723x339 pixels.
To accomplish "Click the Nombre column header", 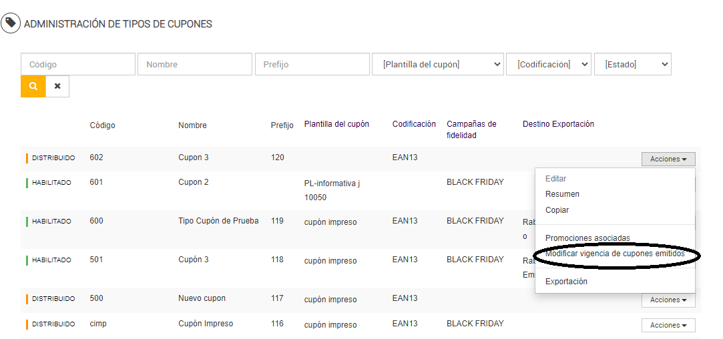I will [192, 125].
